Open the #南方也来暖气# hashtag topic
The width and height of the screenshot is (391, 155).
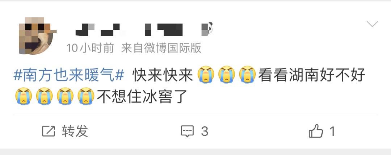coord(69,74)
